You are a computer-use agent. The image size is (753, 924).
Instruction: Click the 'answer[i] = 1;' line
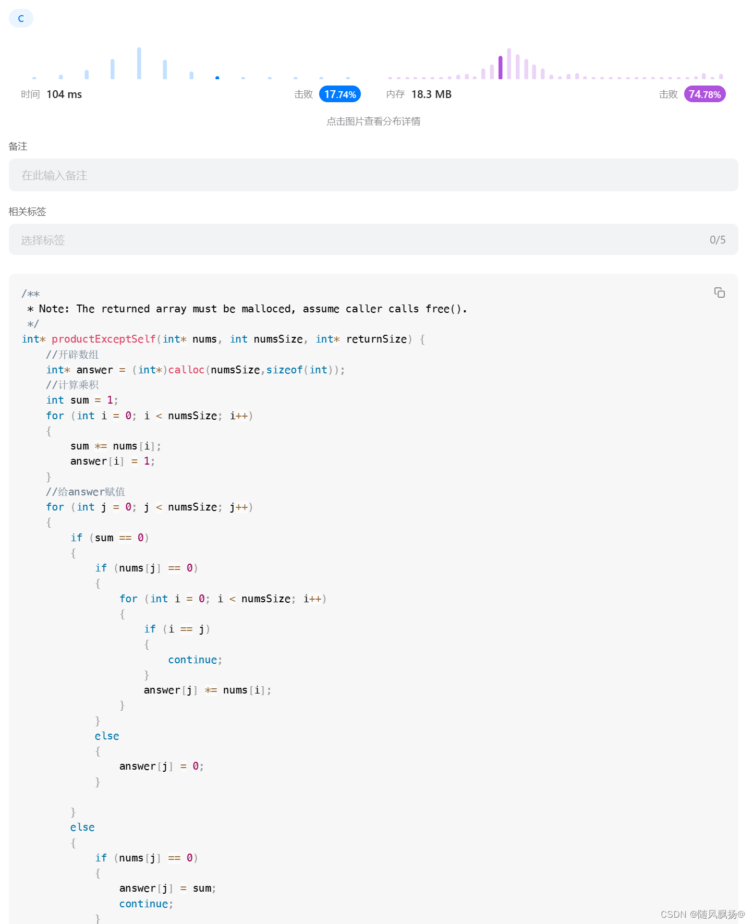[113, 461]
